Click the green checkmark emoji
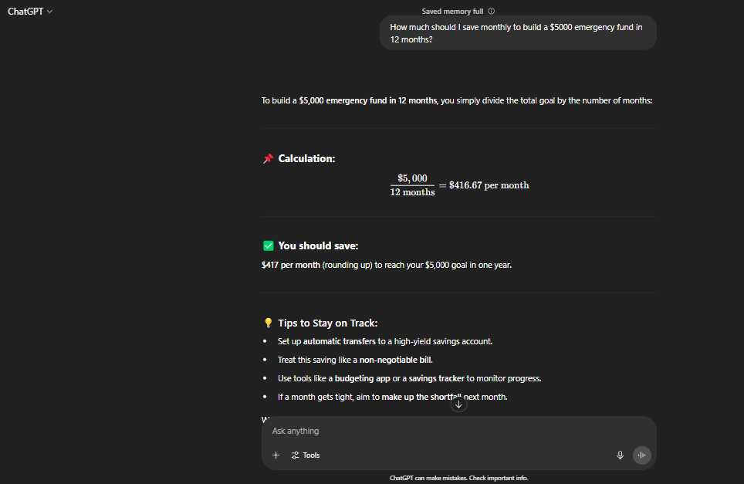The image size is (744, 484). [x=268, y=245]
